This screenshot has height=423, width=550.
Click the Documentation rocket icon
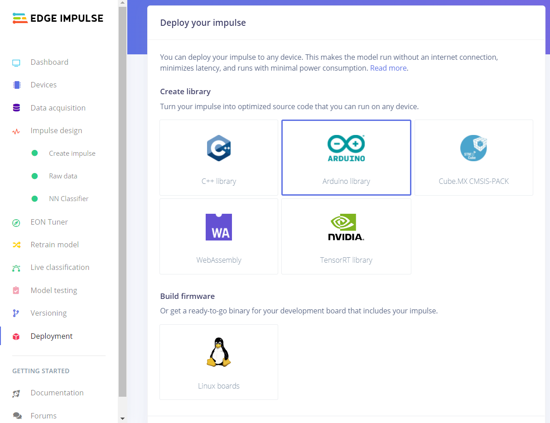[x=16, y=393]
